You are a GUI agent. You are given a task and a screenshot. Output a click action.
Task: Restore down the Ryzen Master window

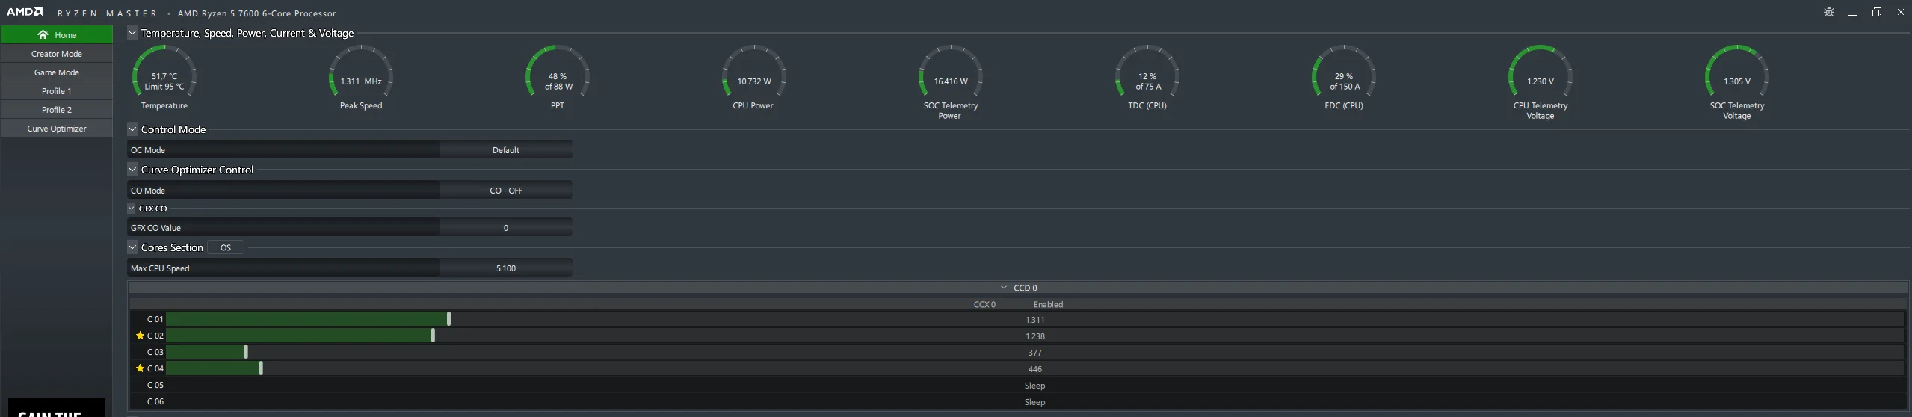1877,13
